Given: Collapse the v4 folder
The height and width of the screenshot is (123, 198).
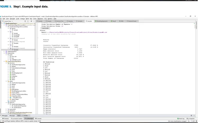Looking at the screenshot, I should pos(8,45).
